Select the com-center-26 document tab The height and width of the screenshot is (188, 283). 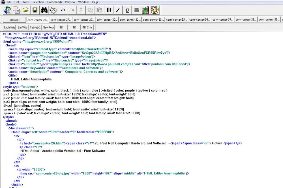tap(38, 20)
